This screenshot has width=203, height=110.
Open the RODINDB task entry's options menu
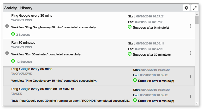point(190,96)
